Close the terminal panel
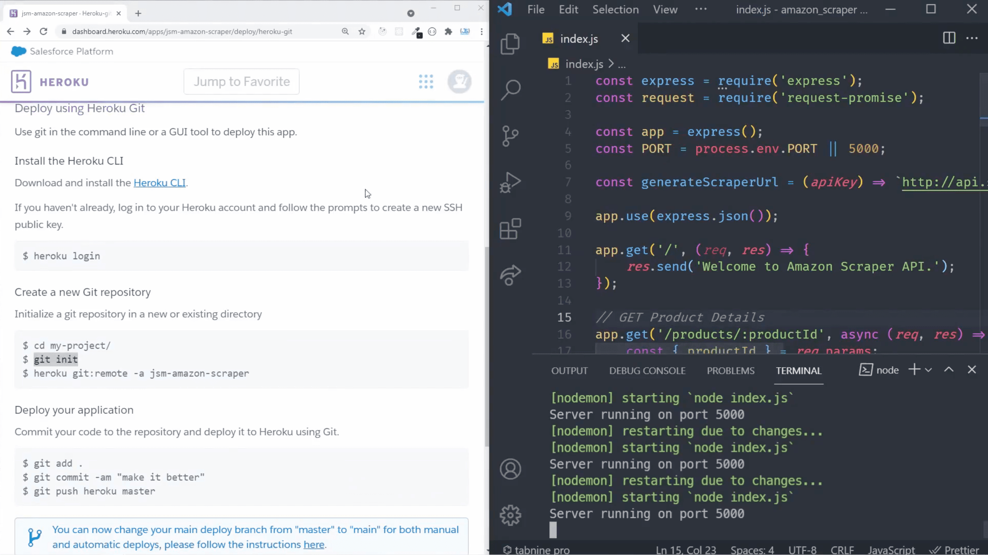Viewport: 988px width, 555px height. point(972,370)
